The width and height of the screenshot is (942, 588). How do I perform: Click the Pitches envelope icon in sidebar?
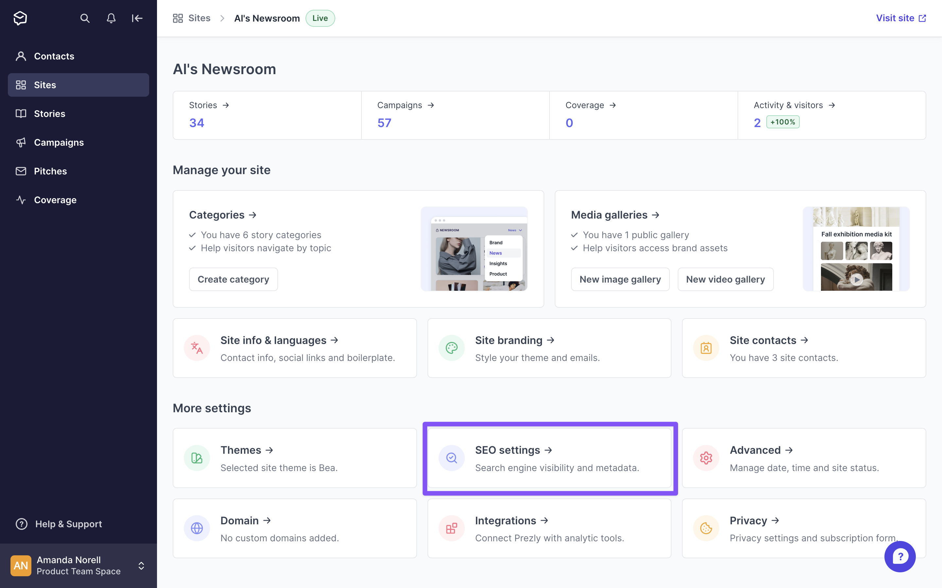click(21, 171)
